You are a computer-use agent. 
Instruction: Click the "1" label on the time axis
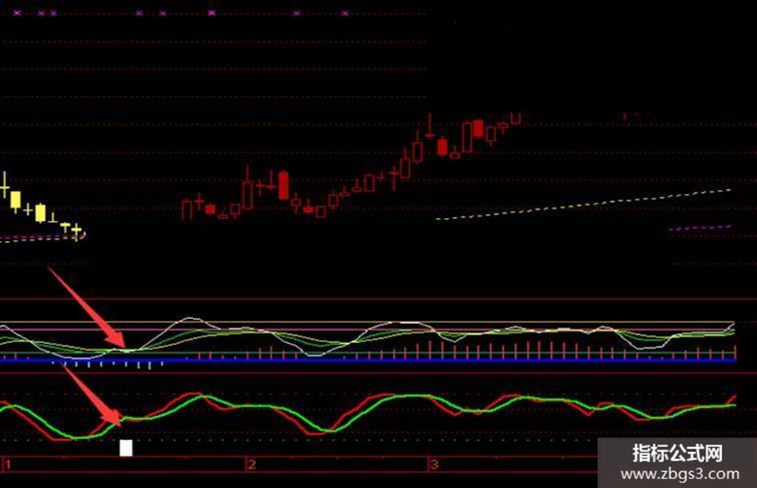click(8, 465)
